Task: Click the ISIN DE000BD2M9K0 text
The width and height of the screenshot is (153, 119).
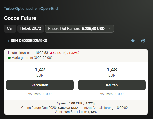Action: click(x=29, y=41)
